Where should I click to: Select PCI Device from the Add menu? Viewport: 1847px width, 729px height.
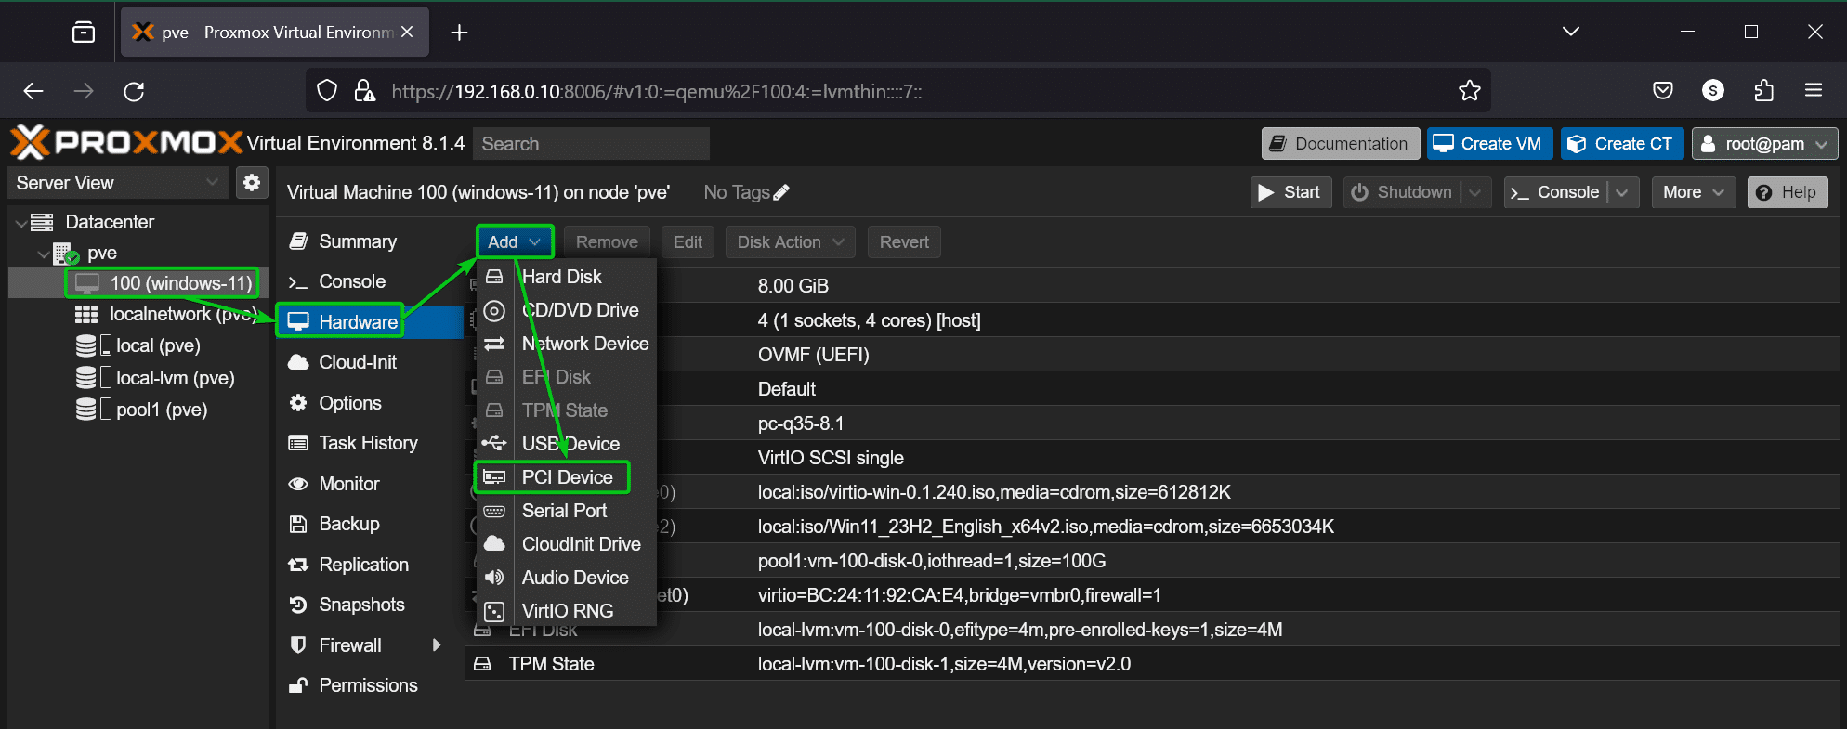point(567,477)
